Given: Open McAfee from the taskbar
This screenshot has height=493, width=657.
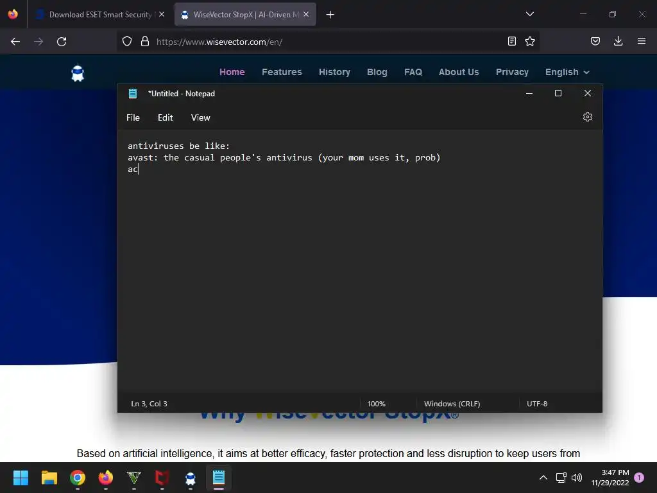Looking at the screenshot, I should pyautogui.click(x=162, y=478).
